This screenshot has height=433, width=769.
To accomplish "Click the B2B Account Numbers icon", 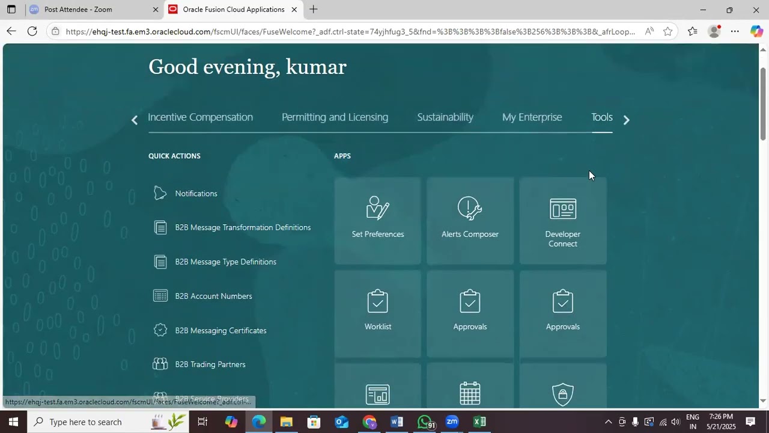I will tap(160, 296).
